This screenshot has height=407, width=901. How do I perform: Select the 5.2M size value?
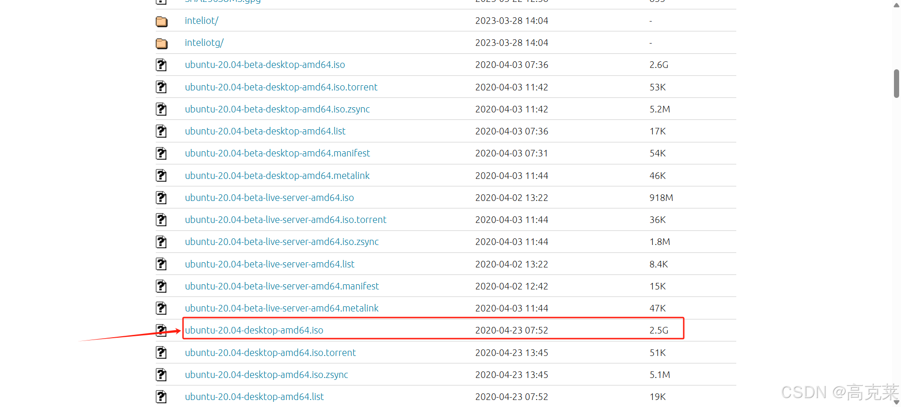click(660, 109)
